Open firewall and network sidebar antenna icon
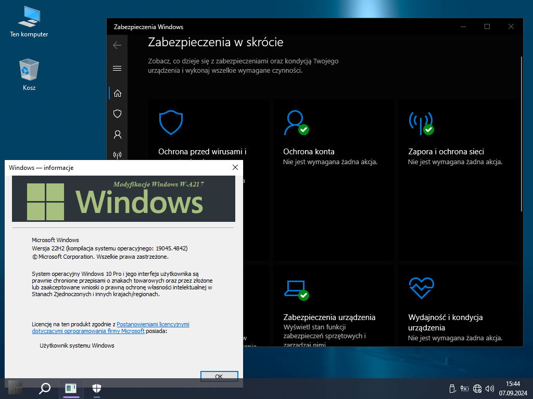This screenshot has width=533, height=399. tap(117, 154)
